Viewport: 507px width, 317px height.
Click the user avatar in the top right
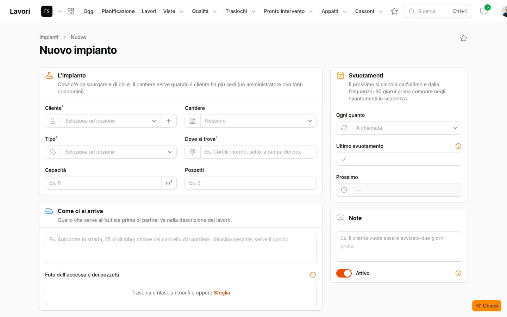click(505, 11)
